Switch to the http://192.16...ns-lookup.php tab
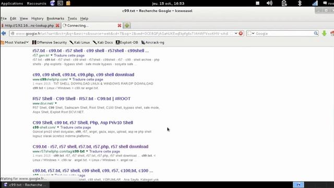The width and height of the screenshot is (334, 188). click(x=29, y=26)
